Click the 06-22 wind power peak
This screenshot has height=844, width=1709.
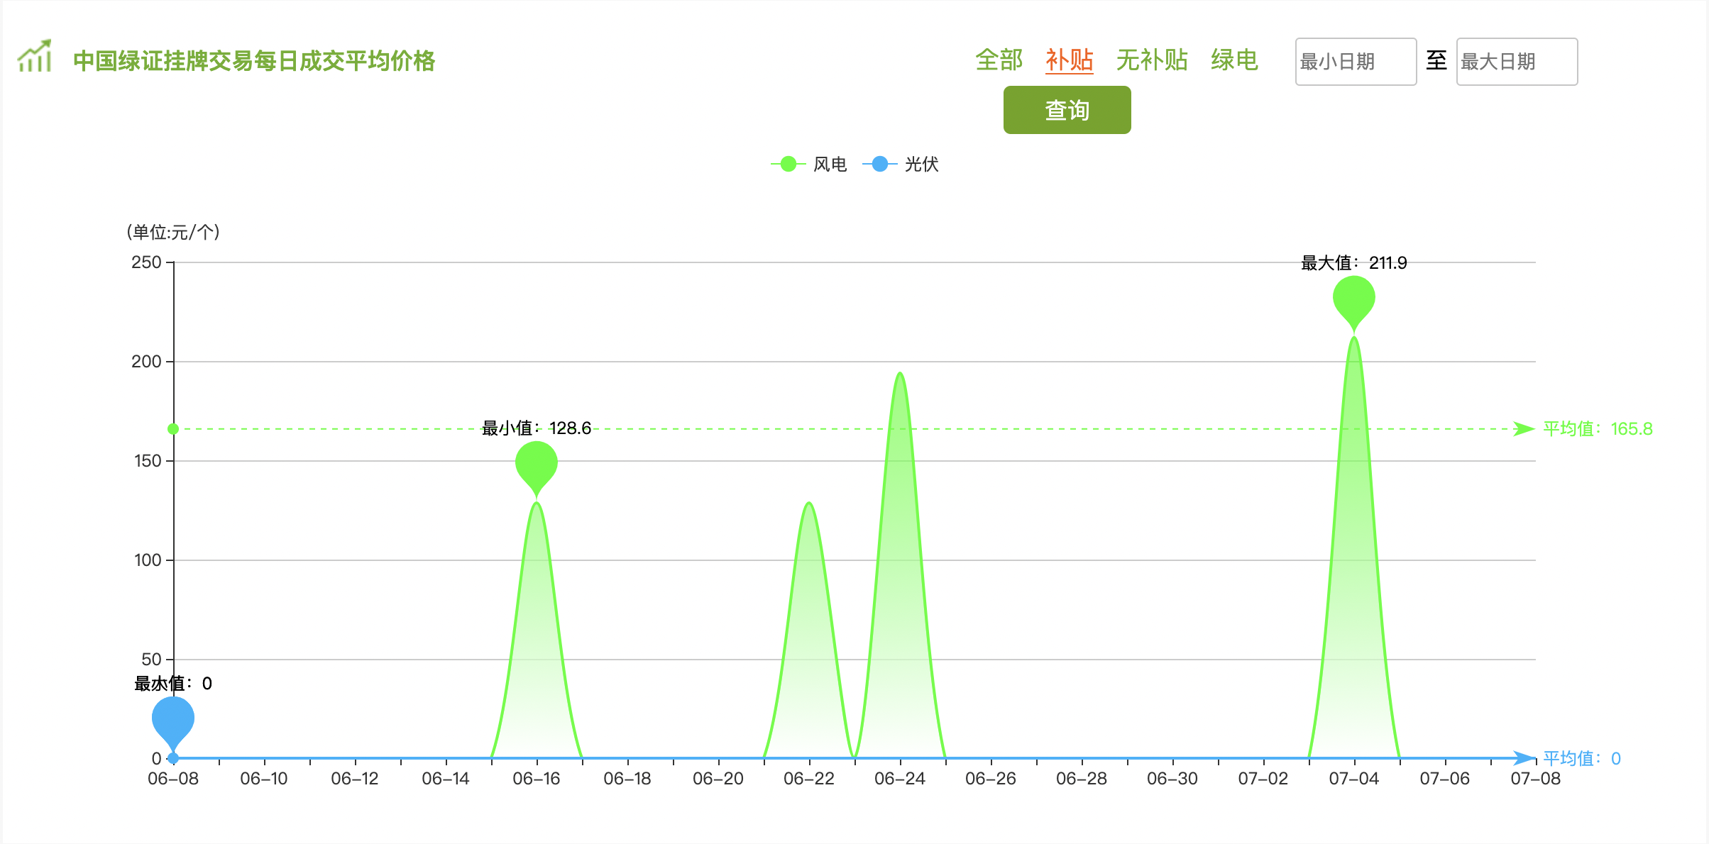pos(809,504)
